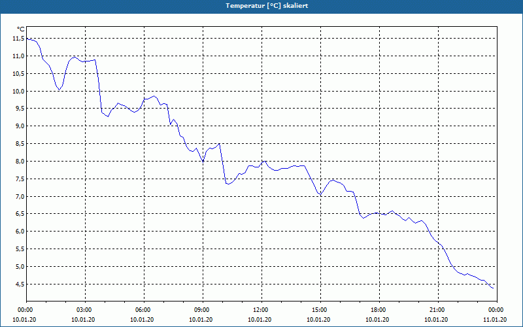Click the 7,5 y-axis value
This screenshot has width=523, height=327.
[x=20, y=179]
